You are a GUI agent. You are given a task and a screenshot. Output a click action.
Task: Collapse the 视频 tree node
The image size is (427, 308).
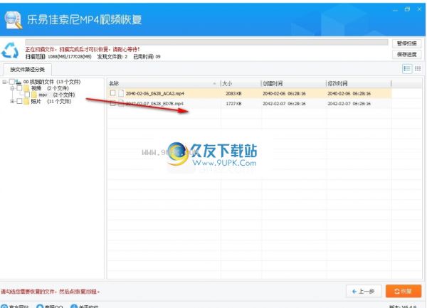click(x=12, y=88)
